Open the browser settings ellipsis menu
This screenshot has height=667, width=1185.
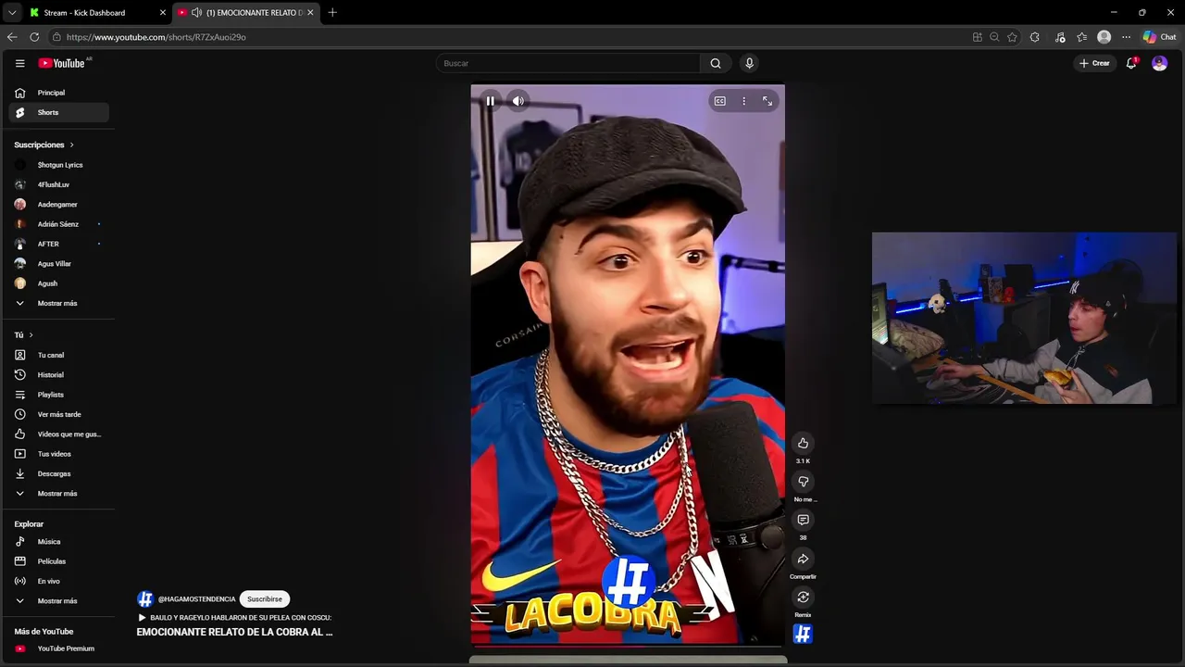point(1126,37)
